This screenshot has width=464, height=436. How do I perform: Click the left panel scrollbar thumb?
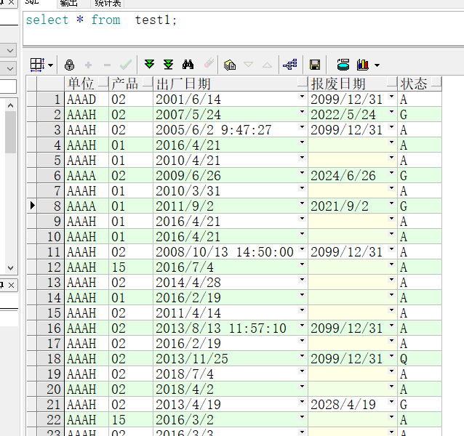pyautogui.click(x=11, y=132)
